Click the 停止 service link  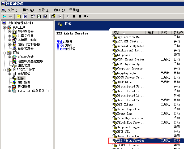click(x=59, y=42)
